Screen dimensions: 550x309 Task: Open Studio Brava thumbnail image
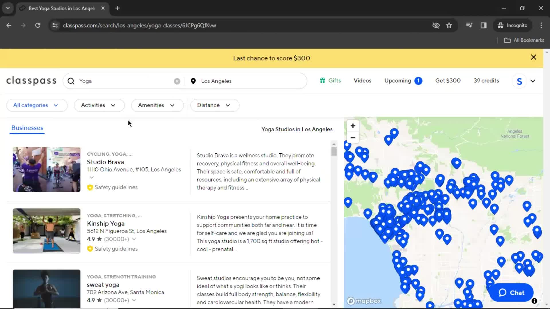click(x=46, y=169)
